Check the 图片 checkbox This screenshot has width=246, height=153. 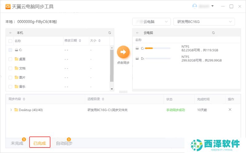(10, 78)
